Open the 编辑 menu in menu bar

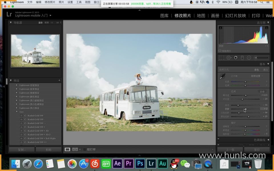pos(39,2)
